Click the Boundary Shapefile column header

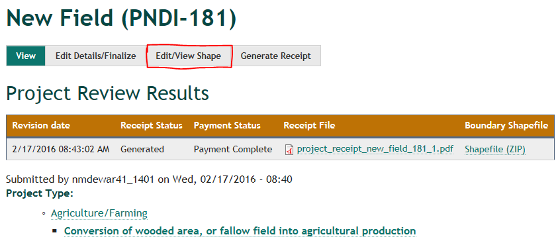click(506, 125)
